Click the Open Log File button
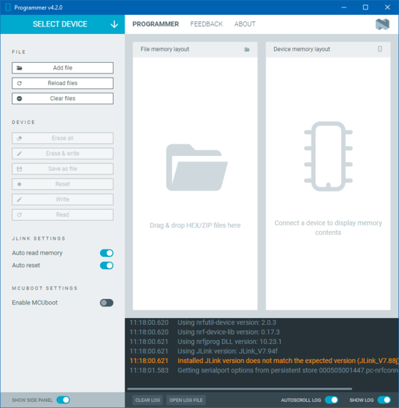This screenshot has width=399, height=408. (x=186, y=400)
